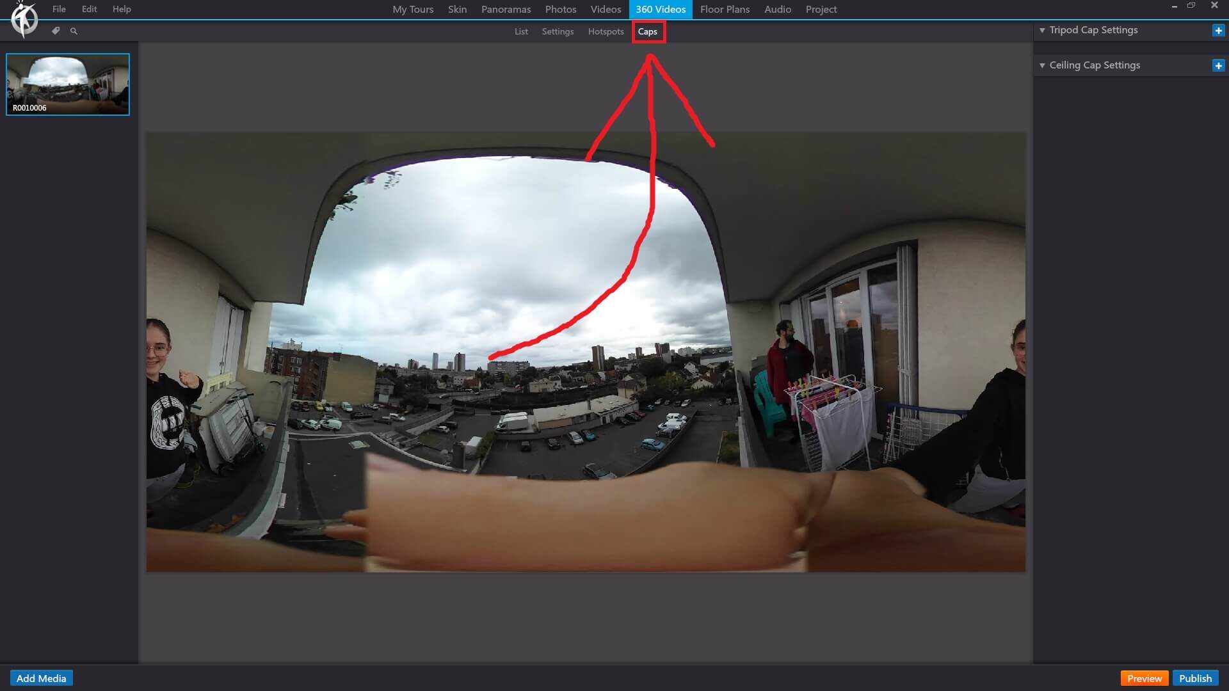Open the Hotspots settings tab
The width and height of the screenshot is (1229, 691).
606,31
